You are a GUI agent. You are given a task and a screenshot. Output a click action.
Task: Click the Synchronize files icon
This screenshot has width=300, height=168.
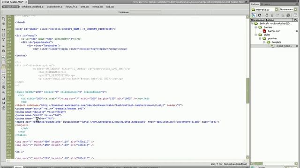288,15
